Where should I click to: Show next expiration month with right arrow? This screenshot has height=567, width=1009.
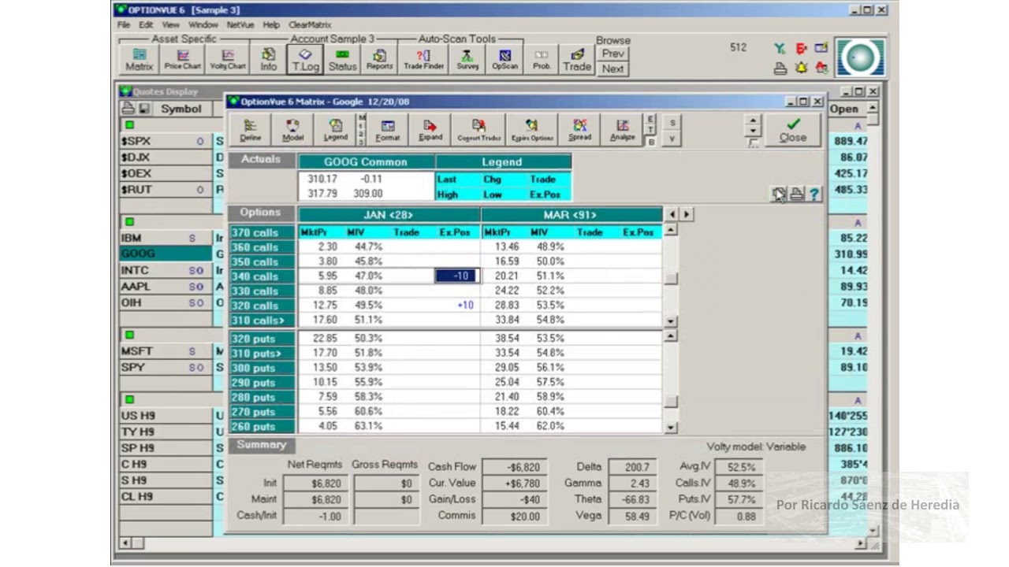coord(687,214)
